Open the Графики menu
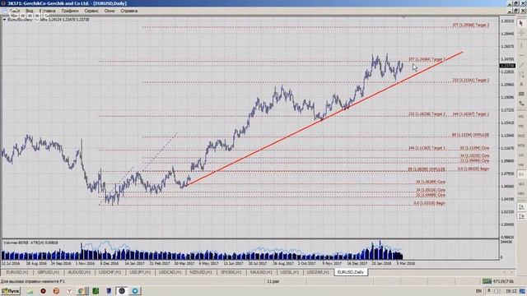Viewport: 527px width, 296px height. [x=70, y=11]
